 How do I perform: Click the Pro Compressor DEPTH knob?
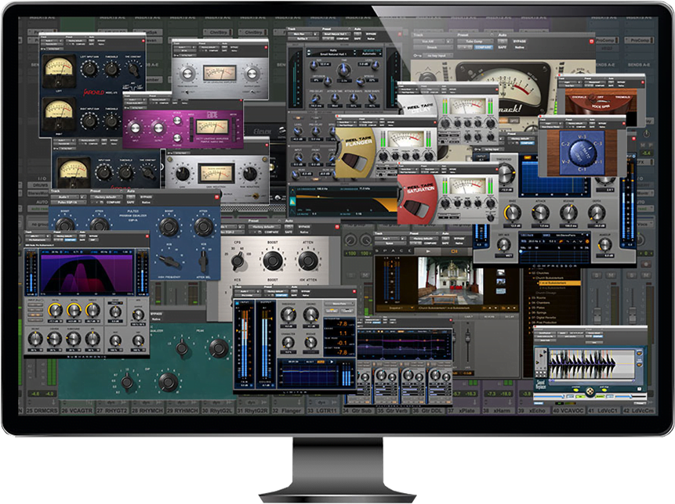(597, 212)
